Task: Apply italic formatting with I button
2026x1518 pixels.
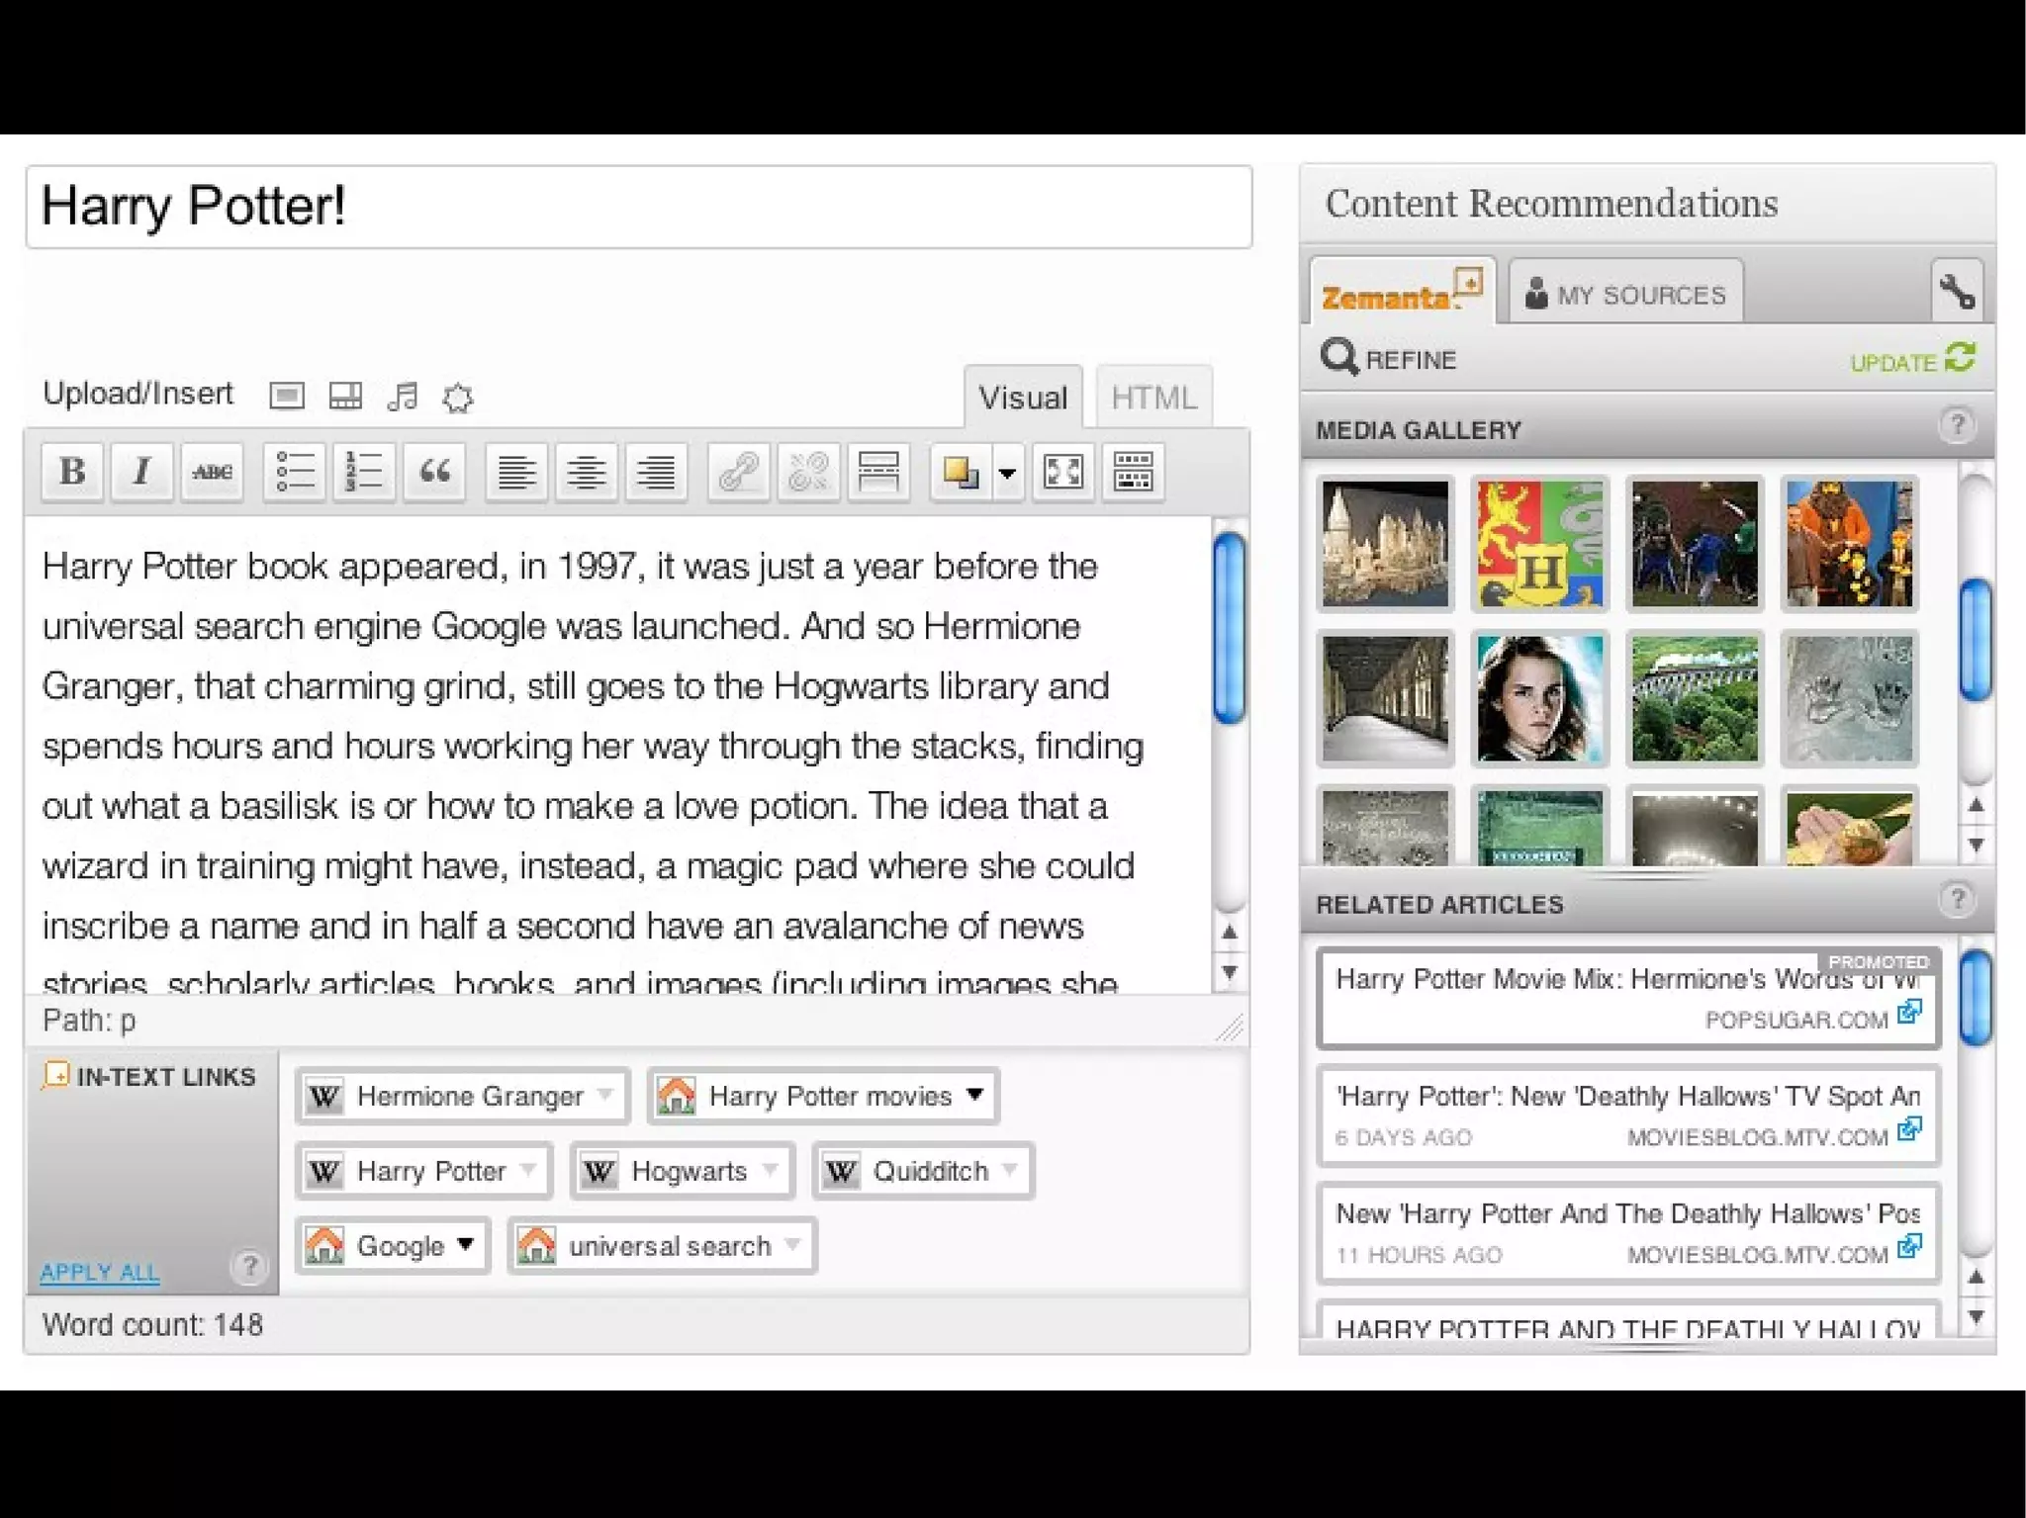Action: point(141,472)
